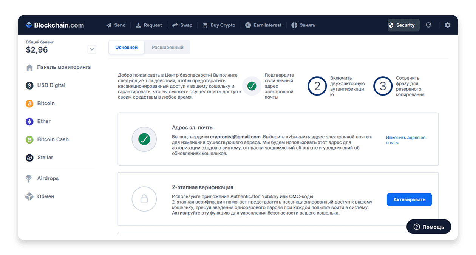476x255 pixels.
Task: Click the Включить двухфакторную аутентификацию step text
Action: (347, 87)
